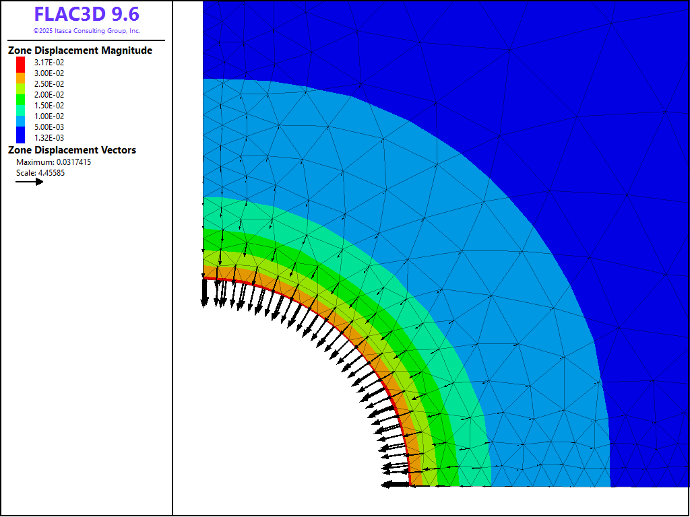The height and width of the screenshot is (517, 690).
Task: Select the Zone Displacement Magnitude heading
Action: 80,50
